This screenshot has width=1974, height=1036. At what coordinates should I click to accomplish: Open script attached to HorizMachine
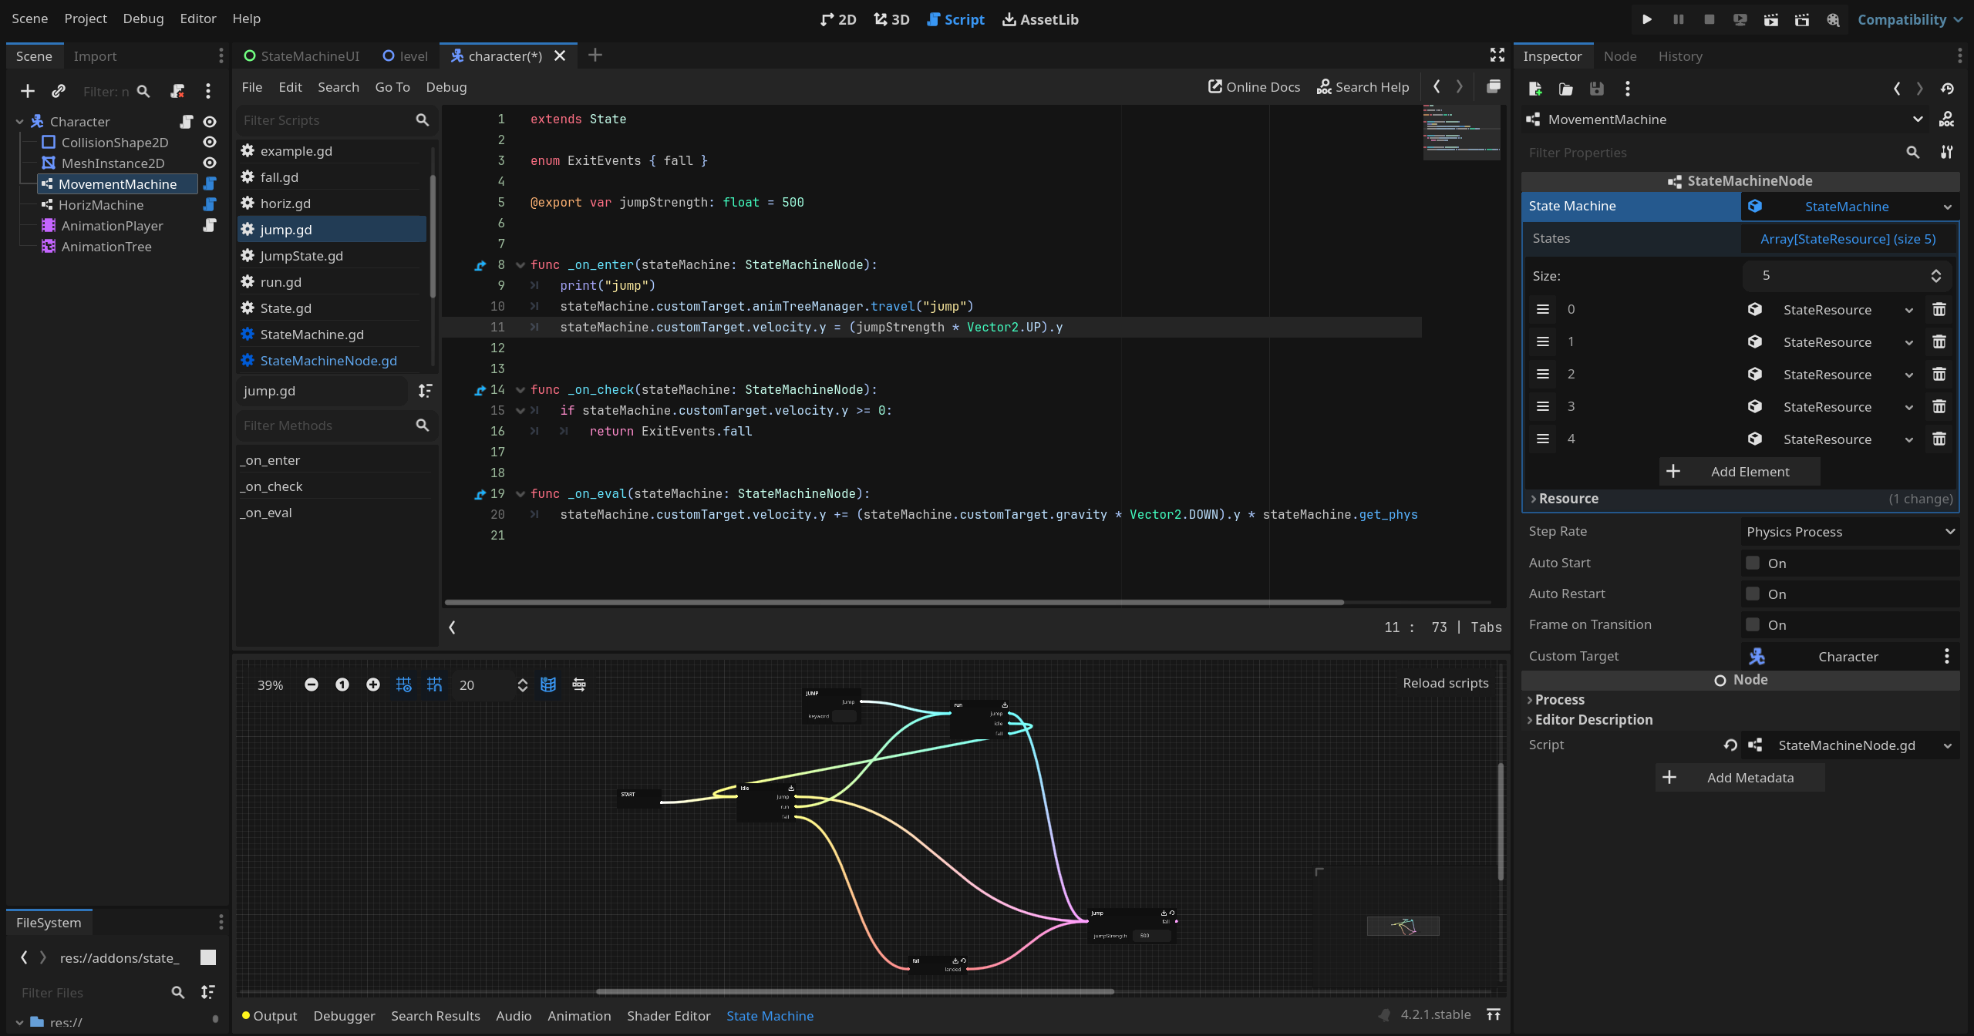click(209, 205)
